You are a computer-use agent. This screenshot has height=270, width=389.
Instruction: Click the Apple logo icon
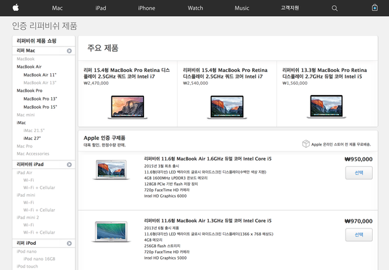[x=16, y=8]
